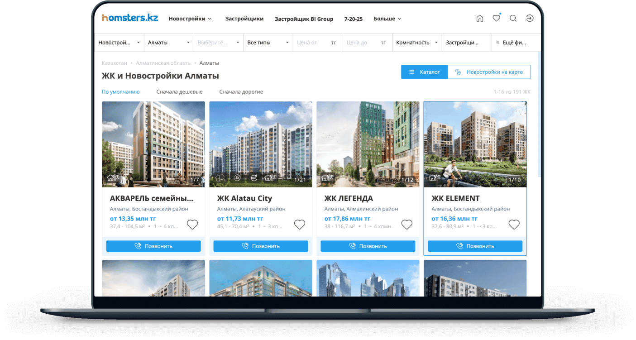Sort by Сначала дешевые

pos(179,92)
